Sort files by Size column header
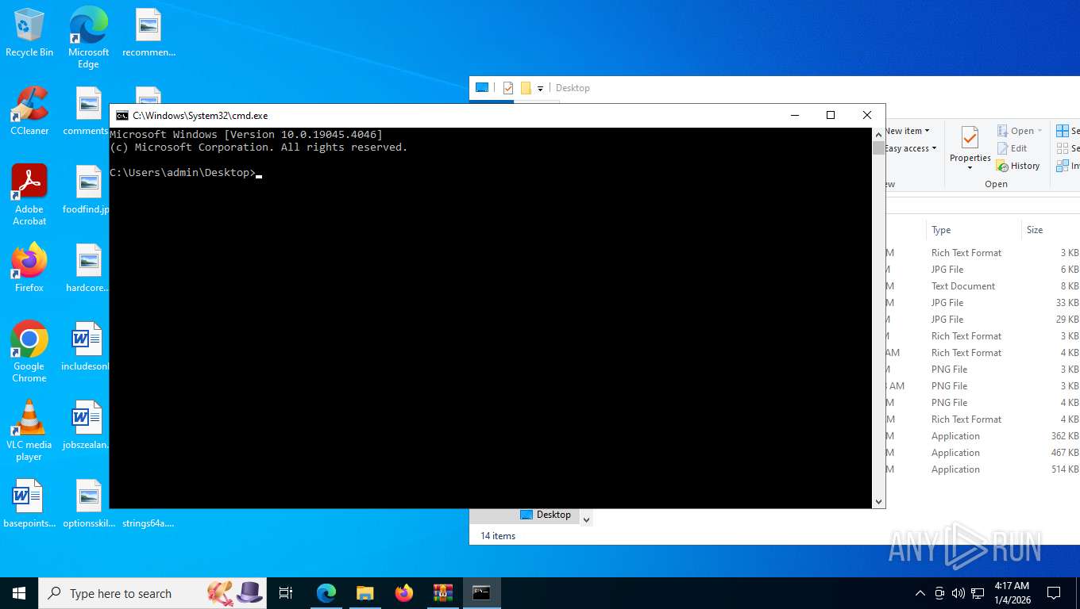1080x609 pixels. (1050, 230)
